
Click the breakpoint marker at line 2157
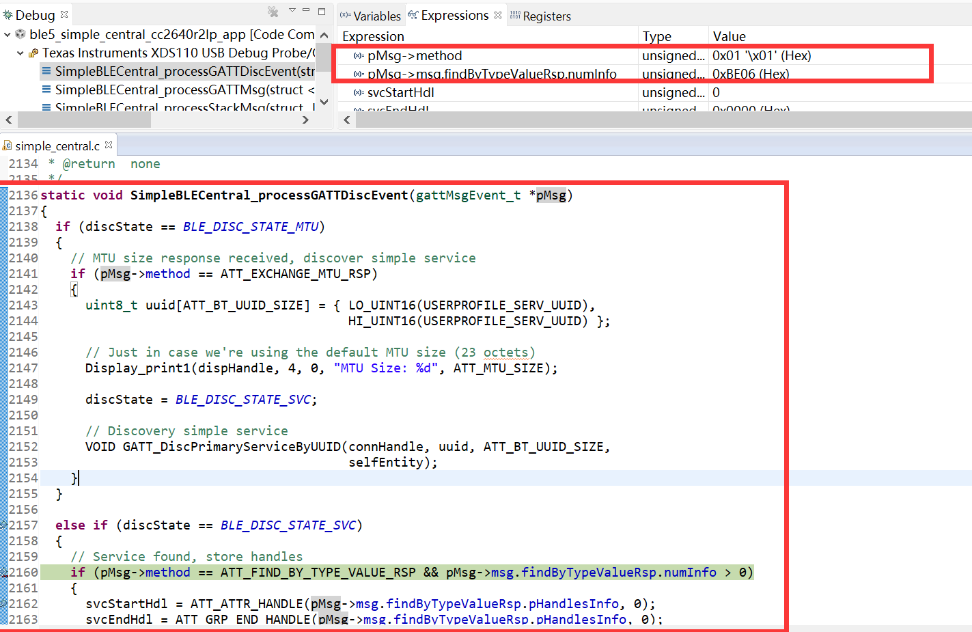(3, 525)
